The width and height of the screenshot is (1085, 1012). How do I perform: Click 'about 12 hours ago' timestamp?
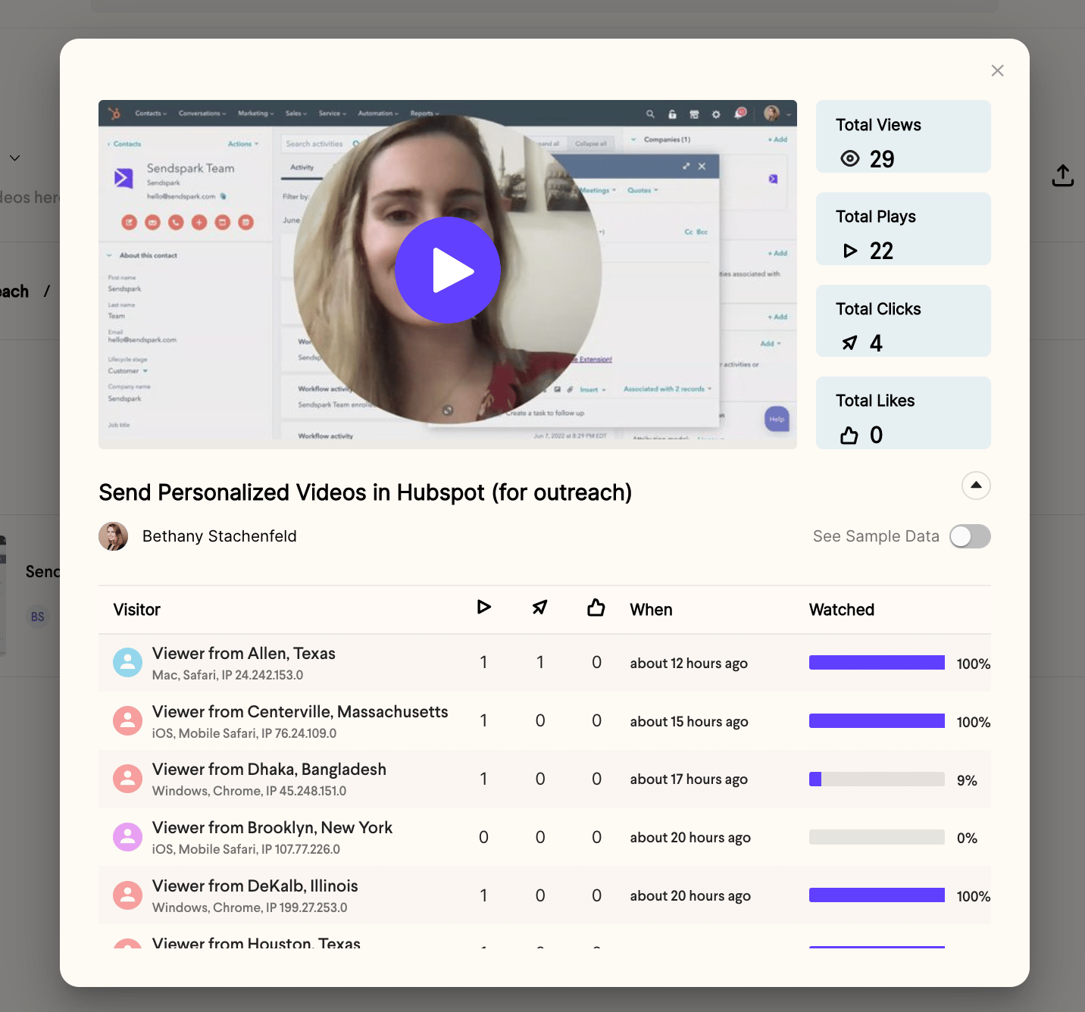[x=689, y=664]
